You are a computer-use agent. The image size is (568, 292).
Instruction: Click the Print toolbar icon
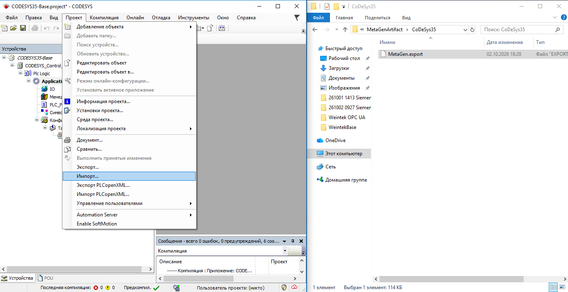pos(35,28)
